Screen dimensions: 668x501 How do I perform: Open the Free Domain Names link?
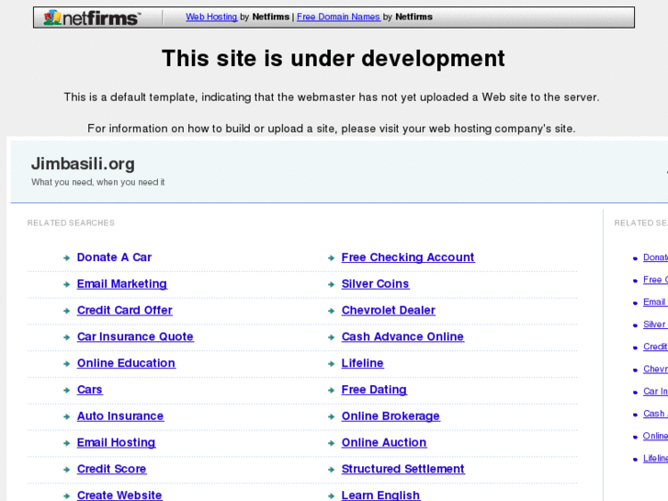pos(338,17)
